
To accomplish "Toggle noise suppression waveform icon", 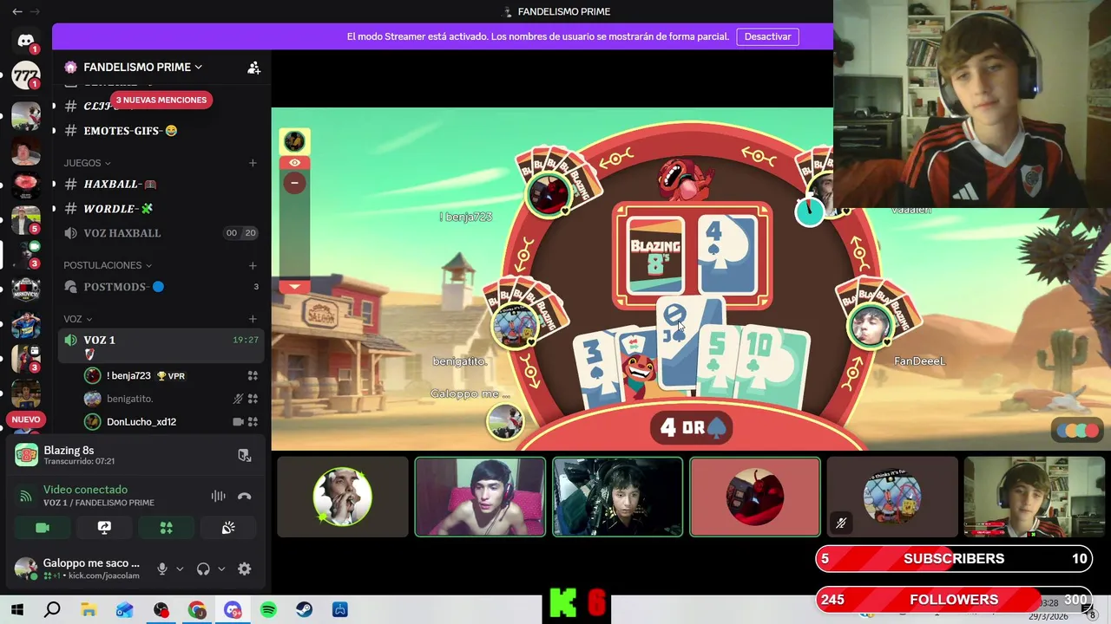I will click(218, 496).
